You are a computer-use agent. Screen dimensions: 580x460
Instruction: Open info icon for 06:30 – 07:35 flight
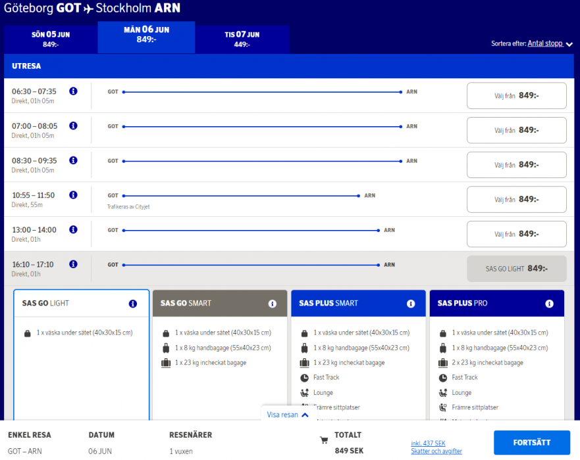(x=73, y=91)
